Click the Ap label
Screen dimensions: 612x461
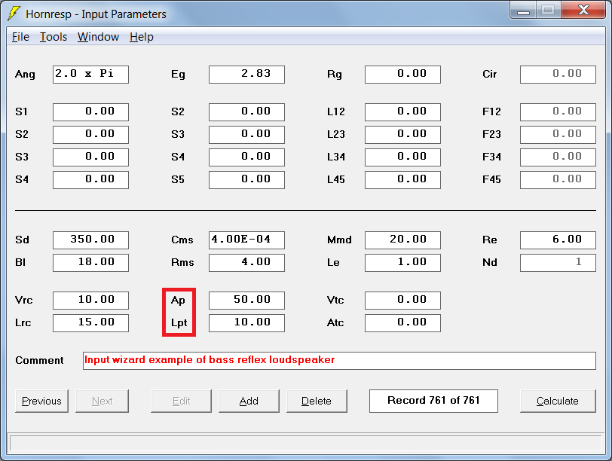click(x=178, y=301)
